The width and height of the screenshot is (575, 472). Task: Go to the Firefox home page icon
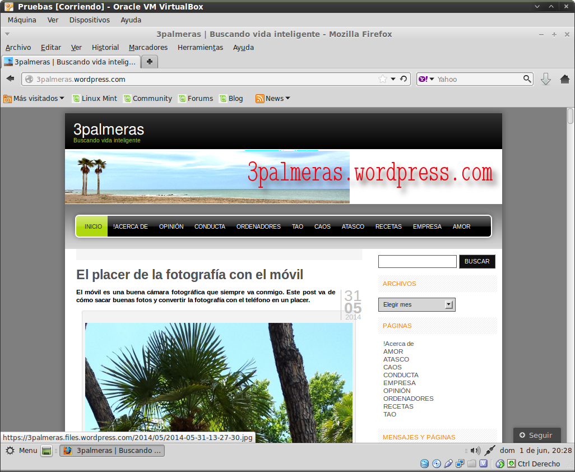564,79
